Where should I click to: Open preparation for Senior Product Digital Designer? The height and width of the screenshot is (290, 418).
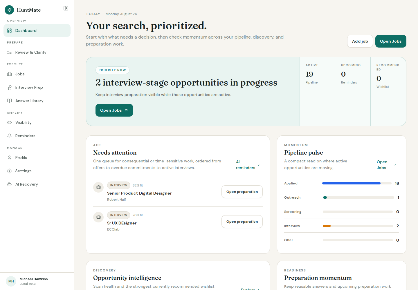coord(242,192)
